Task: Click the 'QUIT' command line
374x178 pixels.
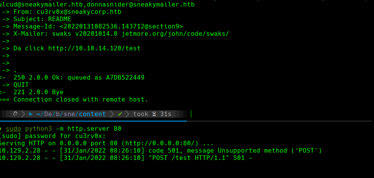Action: [21, 85]
